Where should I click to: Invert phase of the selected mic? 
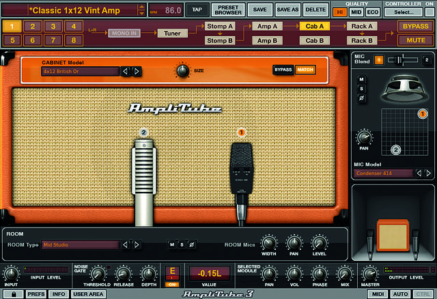tap(361, 98)
